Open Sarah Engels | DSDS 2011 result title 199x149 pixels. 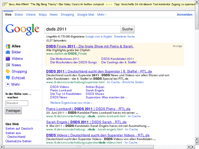86,122
